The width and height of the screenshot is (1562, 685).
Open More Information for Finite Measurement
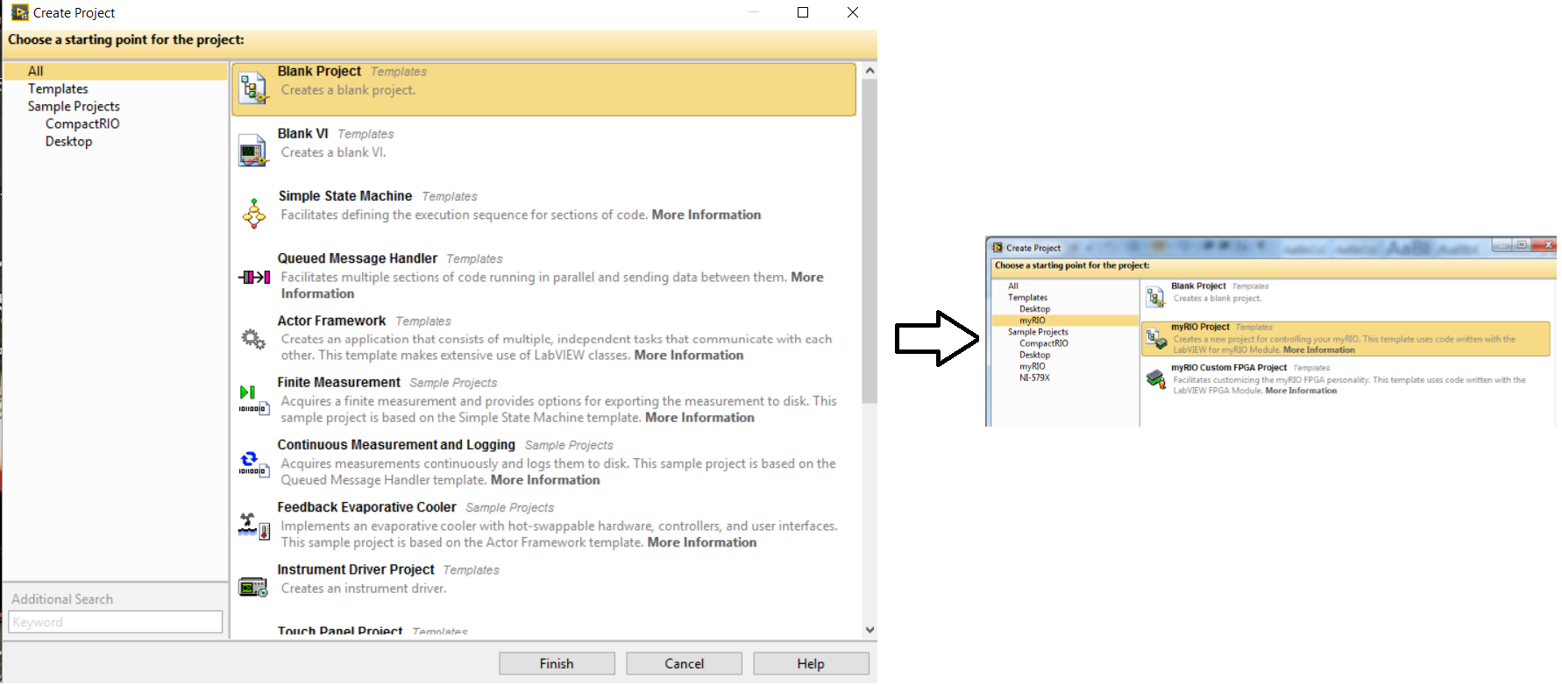click(699, 417)
